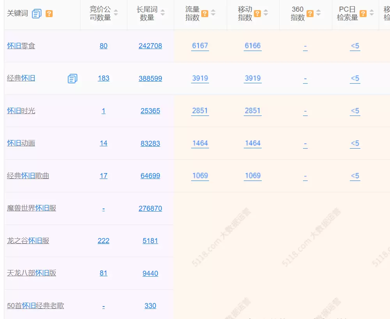Image resolution: width=390 pixels, height=319 pixels.
Task: Sort by 移动指数 using sort arrows
Action: (x=266, y=13)
